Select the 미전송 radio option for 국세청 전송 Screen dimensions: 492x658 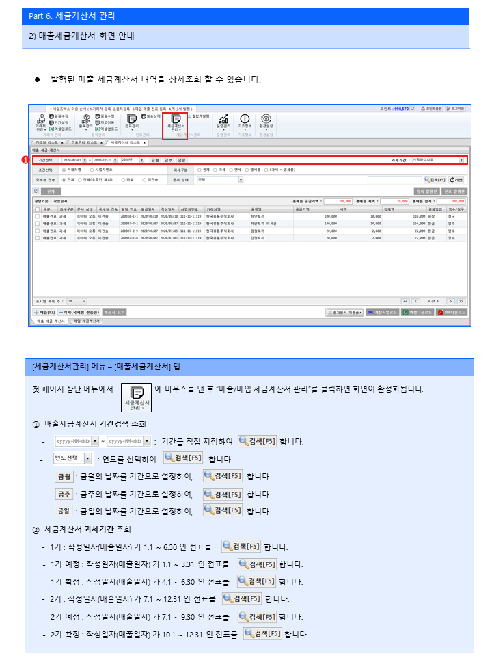(x=144, y=180)
